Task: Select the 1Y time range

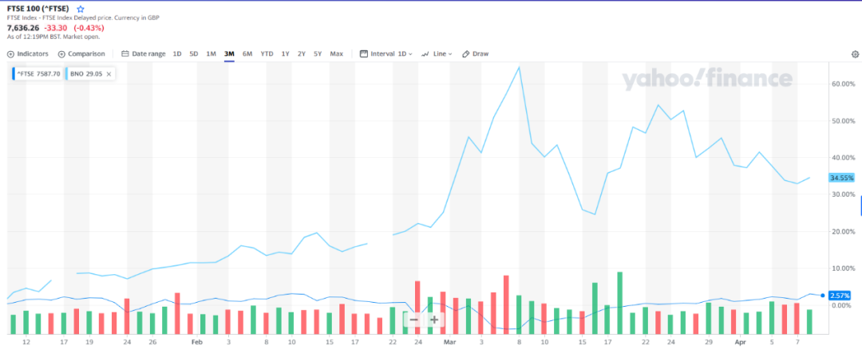Action: click(x=285, y=54)
